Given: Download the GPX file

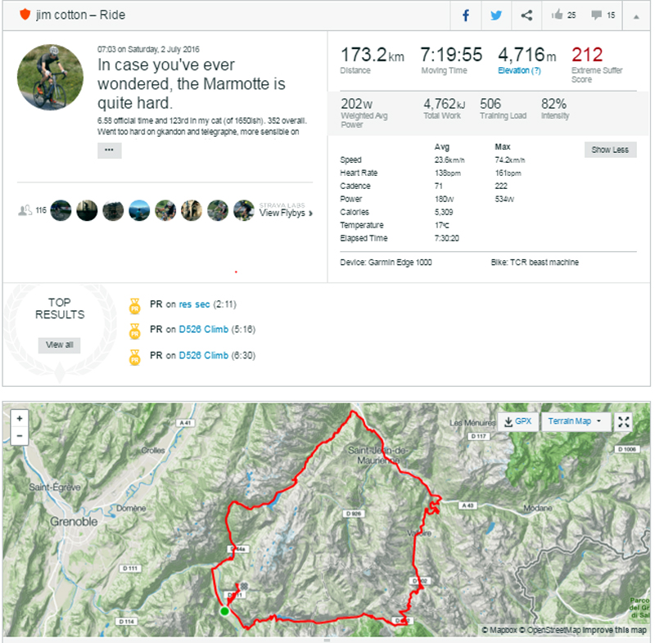Looking at the screenshot, I should [x=517, y=421].
